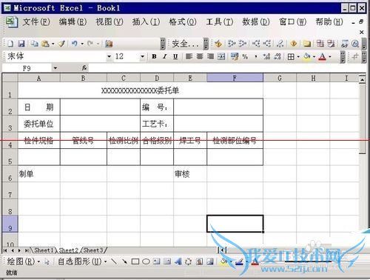This screenshot has height=280, width=370.
Task: Click vertical scrollbar up arrow
Action: click(x=362, y=80)
